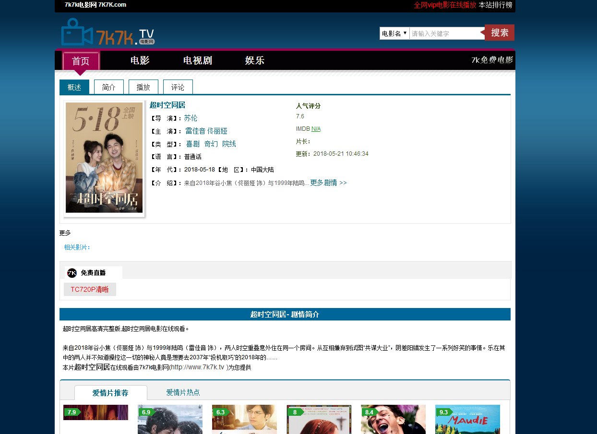Image resolution: width=597 pixels, height=434 pixels.
Task: Open the 电影名 search type dropdown
Action: click(394, 34)
